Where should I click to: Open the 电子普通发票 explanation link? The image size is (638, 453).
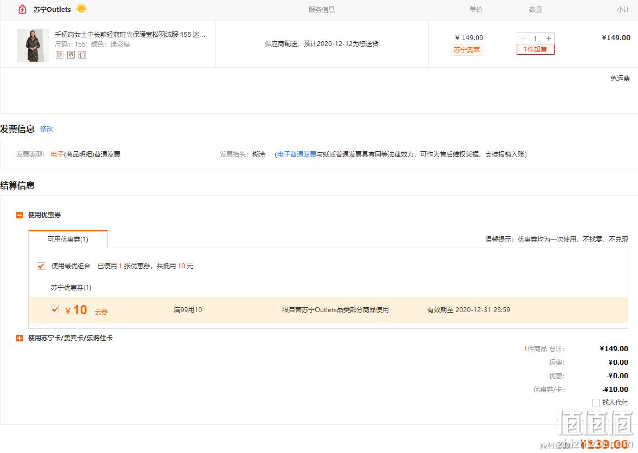[x=297, y=154]
